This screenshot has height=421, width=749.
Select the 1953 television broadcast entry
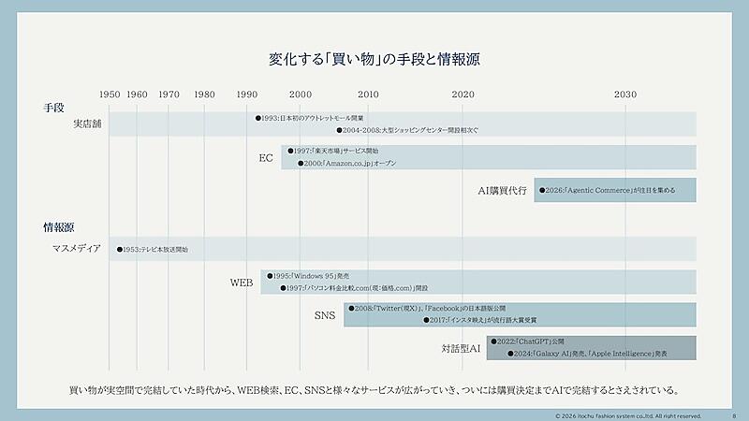coord(153,249)
